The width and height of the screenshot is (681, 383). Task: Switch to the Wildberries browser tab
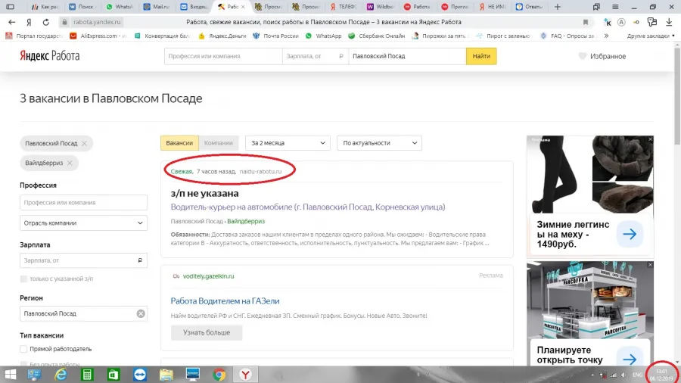(380, 7)
